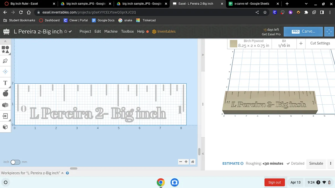Image resolution: width=335 pixels, height=188 pixels.
Task: Collapse the left tool sidebar chevron
Action: (x=5, y=41)
